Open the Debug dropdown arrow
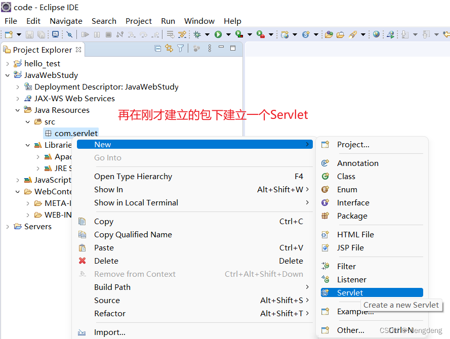450x339 pixels. [207, 35]
